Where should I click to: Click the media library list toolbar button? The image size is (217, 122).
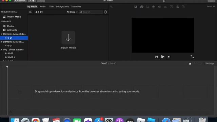(x=32, y=1)
